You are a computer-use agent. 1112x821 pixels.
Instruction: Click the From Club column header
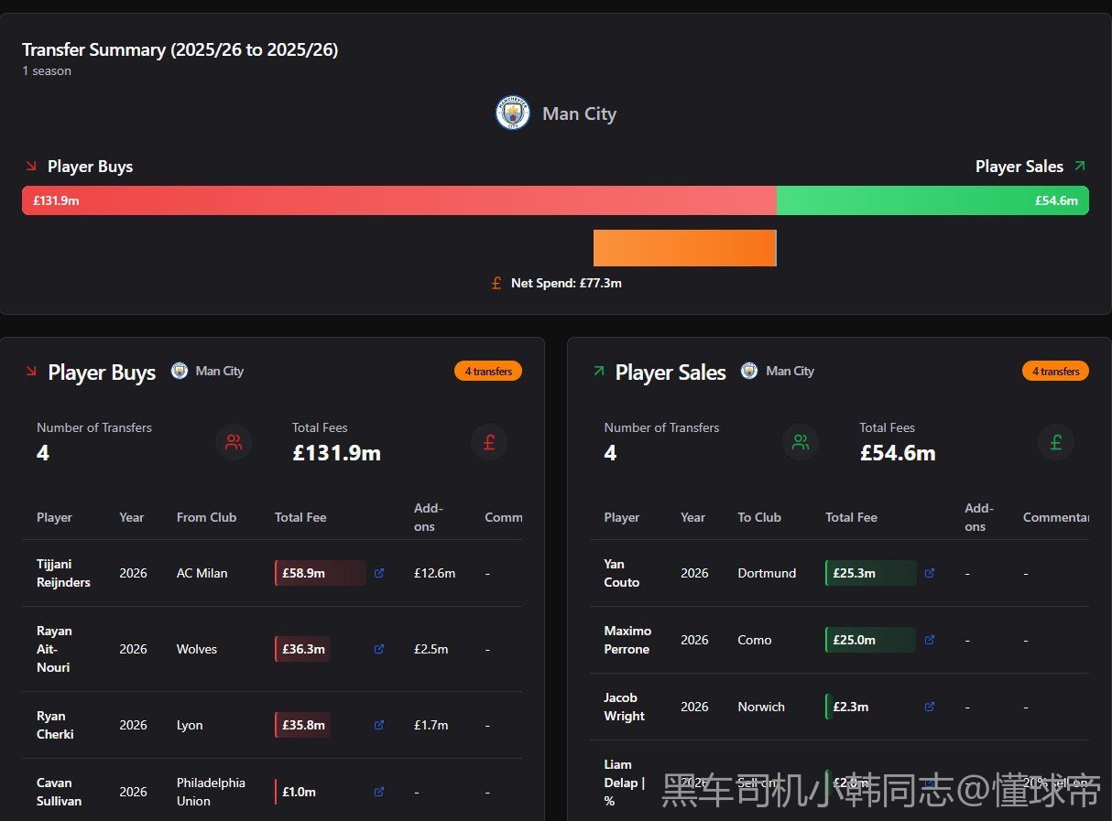click(x=206, y=517)
